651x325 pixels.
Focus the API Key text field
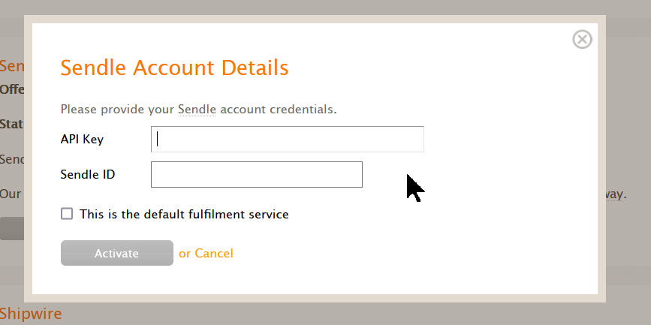(x=288, y=139)
